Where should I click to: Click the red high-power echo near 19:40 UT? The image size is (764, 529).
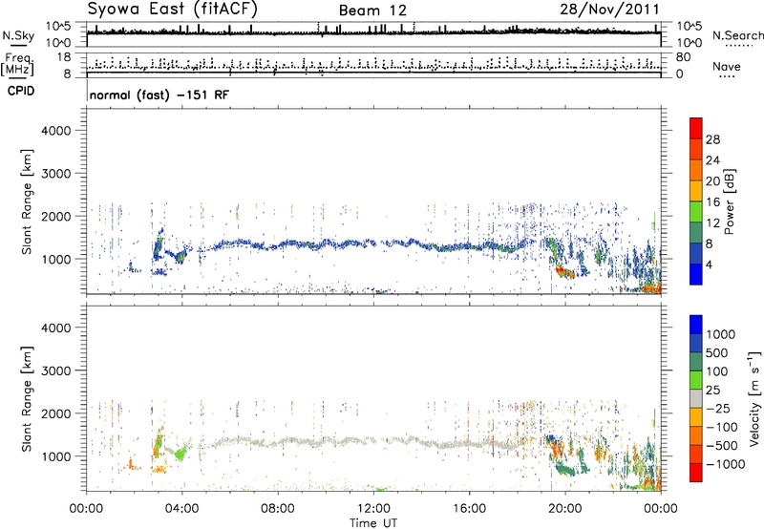[560, 269]
